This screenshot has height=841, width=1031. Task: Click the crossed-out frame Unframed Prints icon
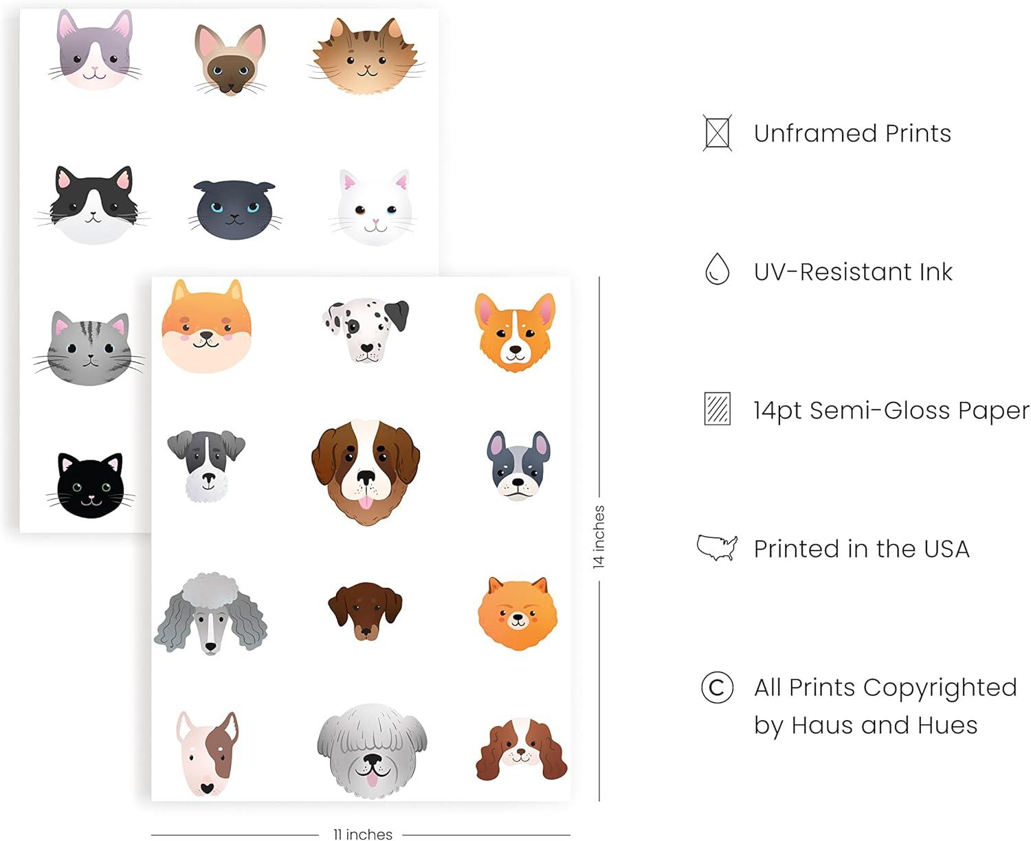tap(717, 133)
